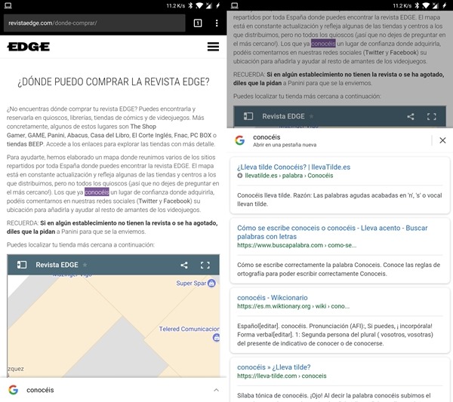Tap the Conocéis lleva tilde snippet text
Image resolution: width=453 pixels, height=402 pixels.
[x=340, y=199]
